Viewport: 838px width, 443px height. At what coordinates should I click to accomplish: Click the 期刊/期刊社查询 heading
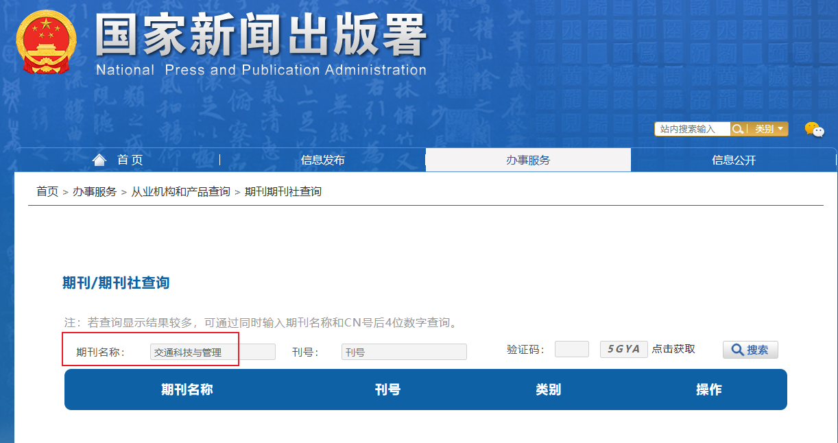click(x=116, y=283)
